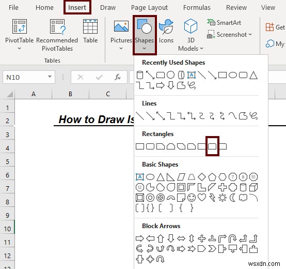Choose the plain Rectangle in Rectangles
This screenshot has height=269, width=286.
tap(140, 146)
